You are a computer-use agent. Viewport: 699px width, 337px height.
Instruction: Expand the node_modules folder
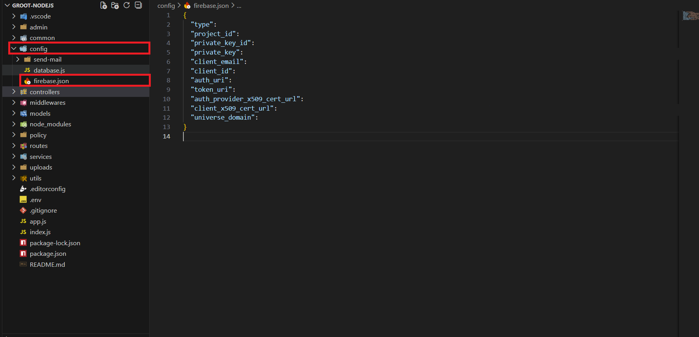(14, 124)
